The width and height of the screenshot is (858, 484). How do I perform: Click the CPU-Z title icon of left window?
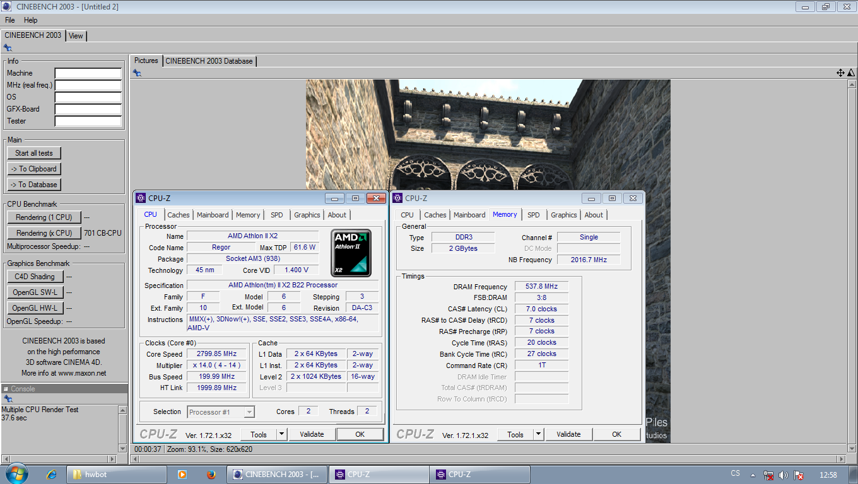pyautogui.click(x=141, y=198)
